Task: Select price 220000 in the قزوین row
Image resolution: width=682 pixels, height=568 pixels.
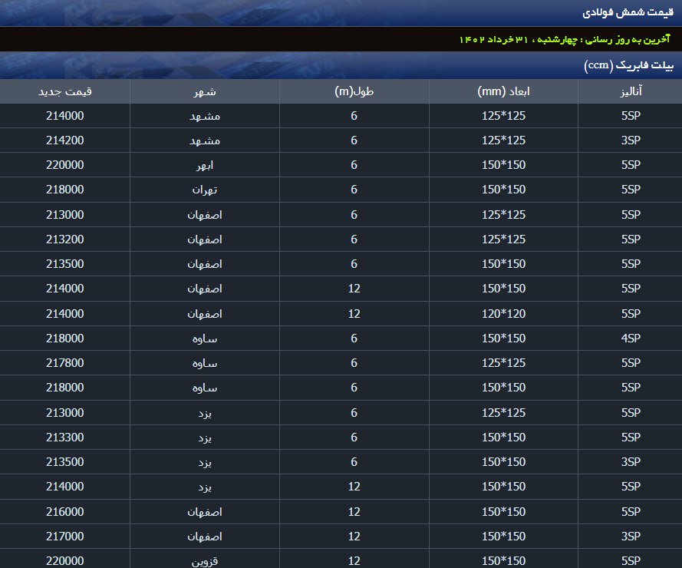Action: (x=64, y=560)
